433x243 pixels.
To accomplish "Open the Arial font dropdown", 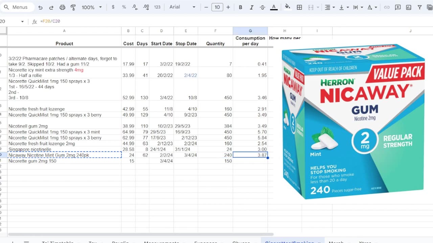I will tap(182, 7).
